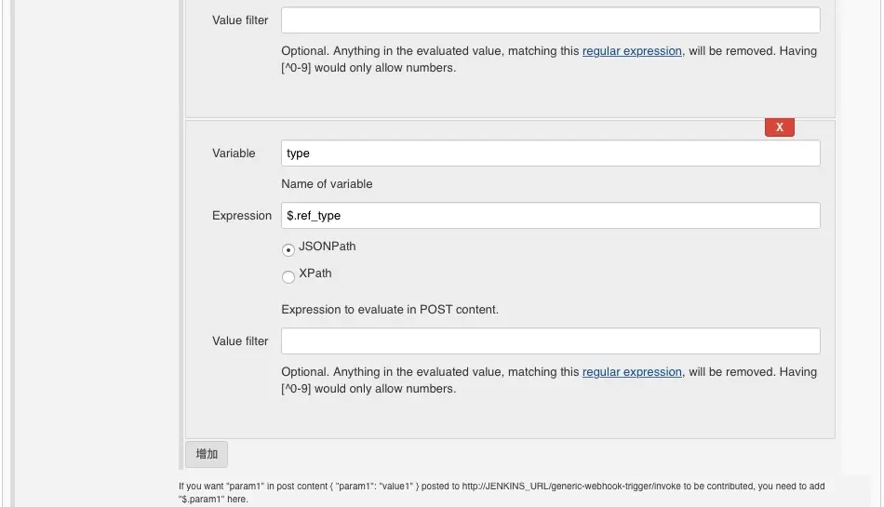This screenshot has height=507, width=884.
Task: Delete the 'type' variable with red X
Action: point(779,127)
